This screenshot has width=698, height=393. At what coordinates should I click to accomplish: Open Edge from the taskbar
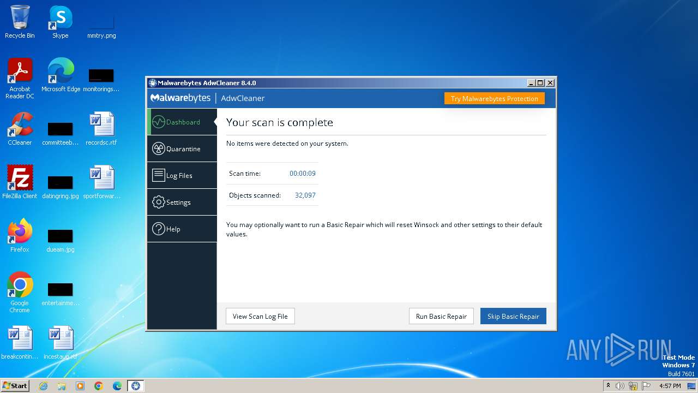point(117,386)
